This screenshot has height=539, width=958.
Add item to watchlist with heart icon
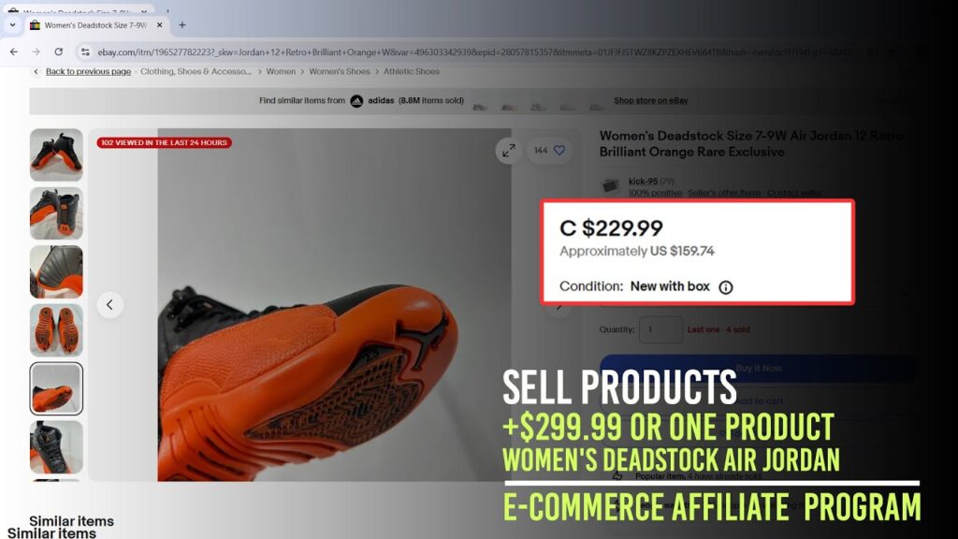coord(559,151)
